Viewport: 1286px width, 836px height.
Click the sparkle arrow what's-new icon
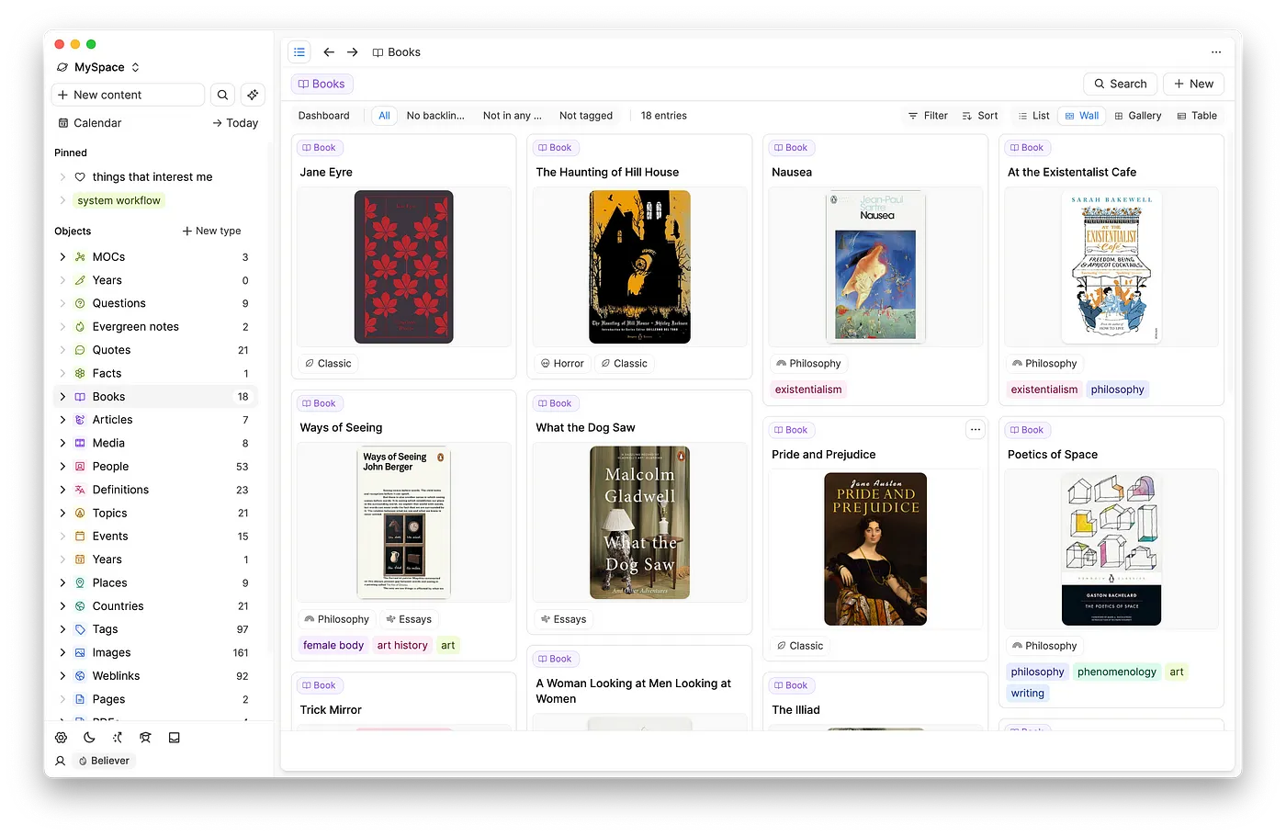(118, 738)
